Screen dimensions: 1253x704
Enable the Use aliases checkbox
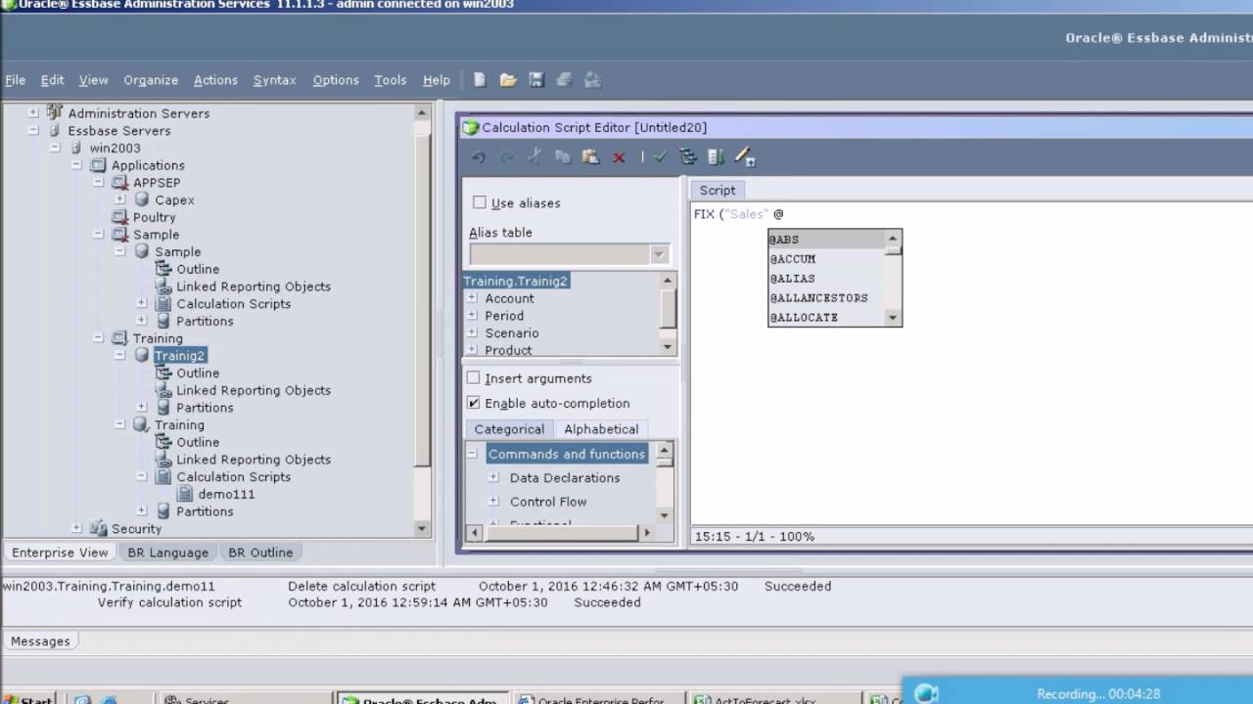(480, 202)
